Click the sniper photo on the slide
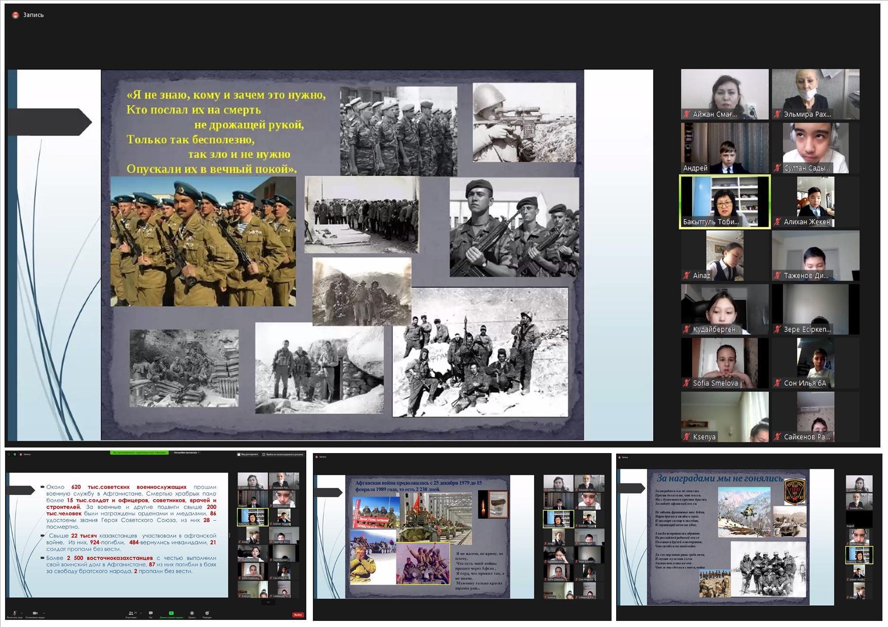 pos(524,123)
